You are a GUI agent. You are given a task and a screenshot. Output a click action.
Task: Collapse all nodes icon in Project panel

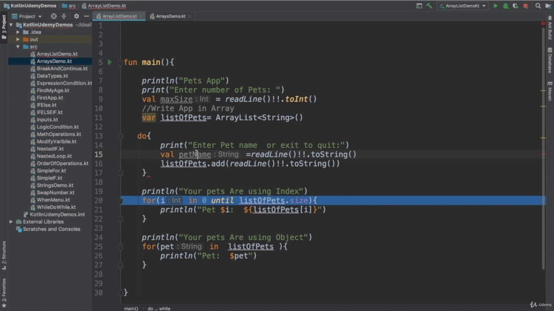pyautogui.click(x=64, y=16)
